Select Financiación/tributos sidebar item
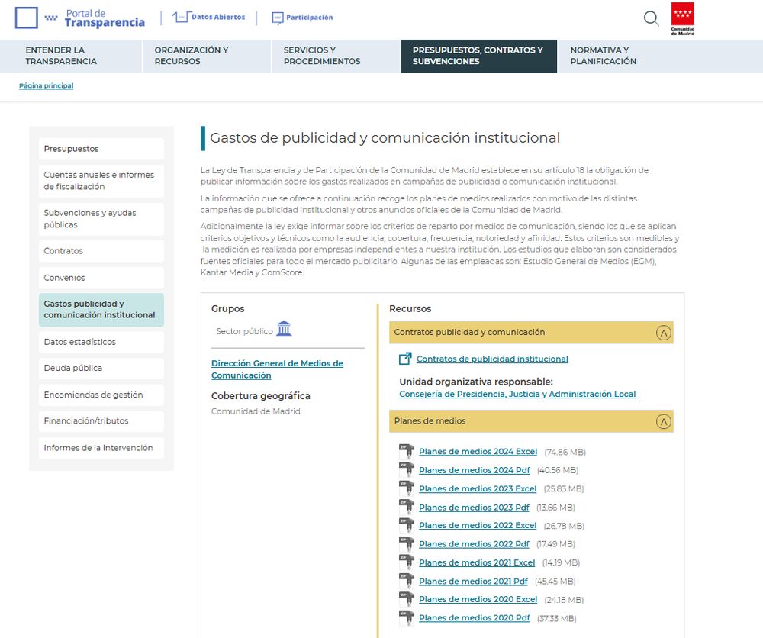 [x=101, y=421]
